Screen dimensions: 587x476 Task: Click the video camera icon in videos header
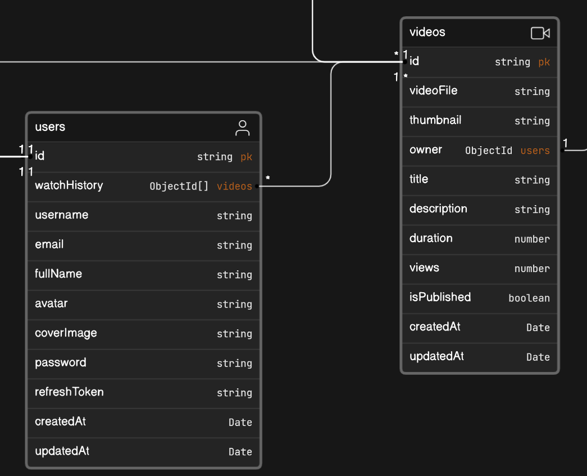540,33
